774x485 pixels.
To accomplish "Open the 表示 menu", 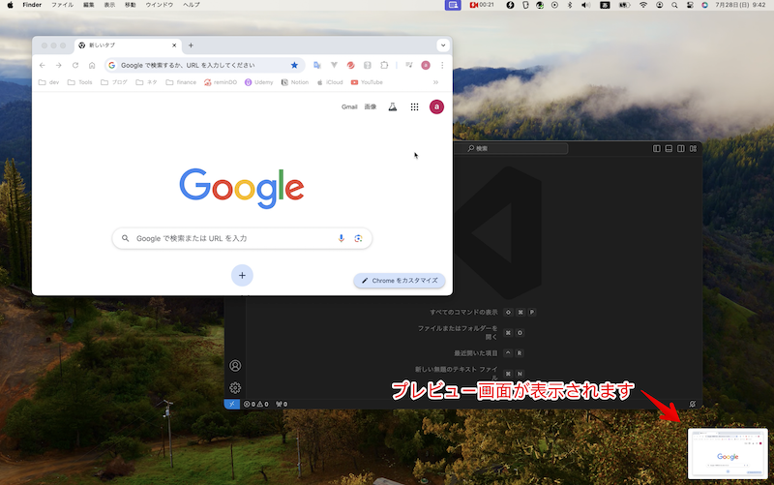I will 109,5.
